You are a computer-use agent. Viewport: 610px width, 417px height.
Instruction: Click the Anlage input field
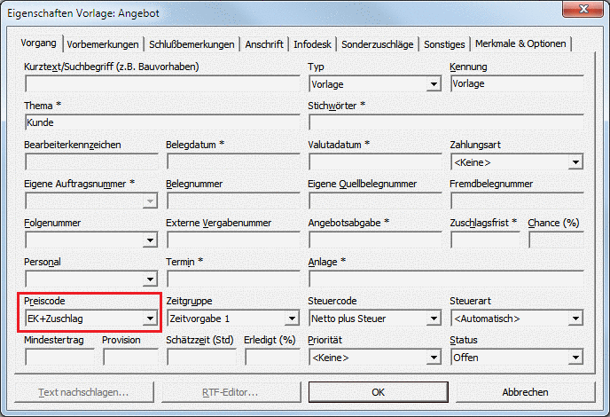coord(446,279)
